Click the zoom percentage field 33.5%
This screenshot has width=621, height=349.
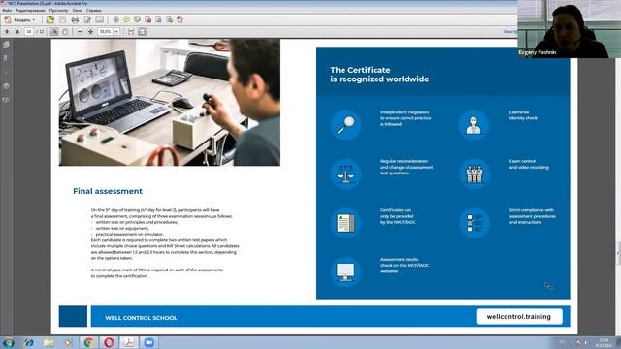tap(106, 31)
